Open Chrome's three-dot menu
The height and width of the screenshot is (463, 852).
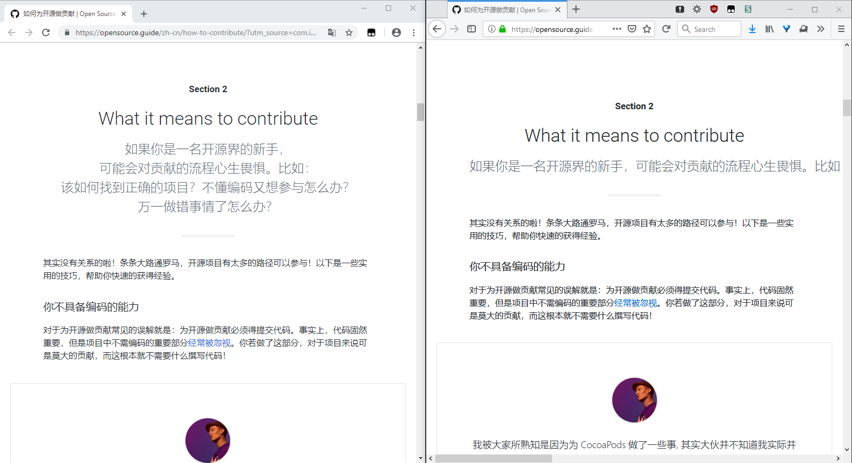point(413,33)
